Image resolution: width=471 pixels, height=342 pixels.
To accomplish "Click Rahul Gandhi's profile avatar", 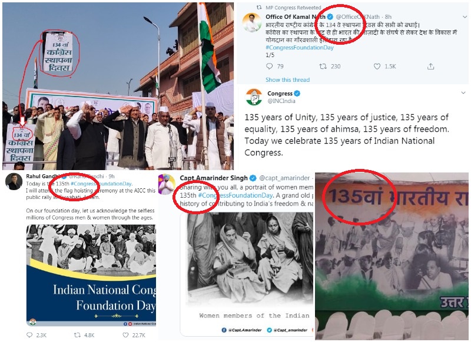I will (x=14, y=181).
